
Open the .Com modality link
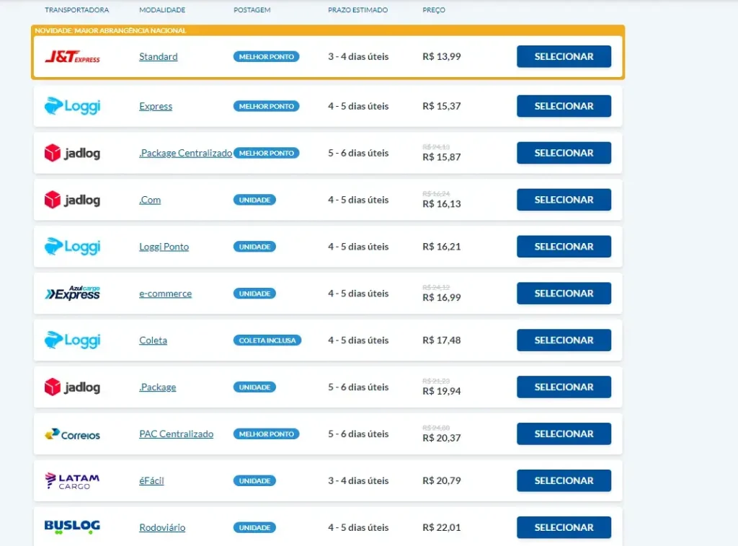pos(150,200)
